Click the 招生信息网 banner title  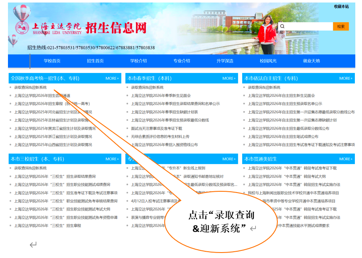pos(116,28)
